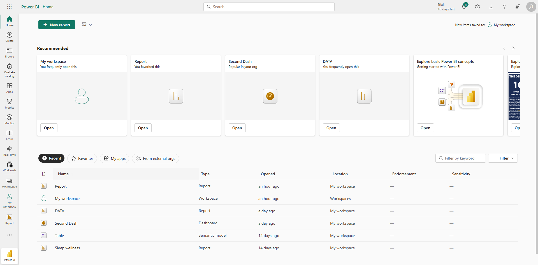
Task: Switch to From external orgs tab
Action: point(156,158)
